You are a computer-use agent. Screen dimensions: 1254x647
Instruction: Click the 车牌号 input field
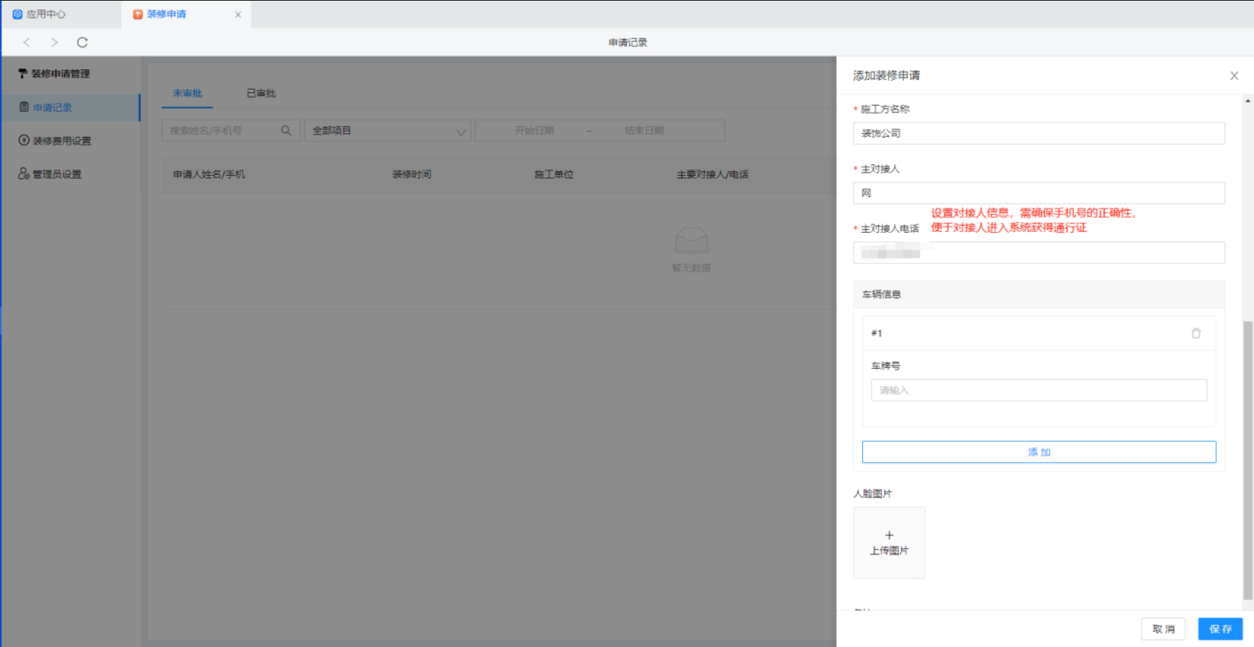point(1039,390)
